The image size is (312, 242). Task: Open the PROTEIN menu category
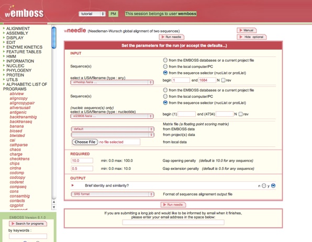tap(15, 75)
